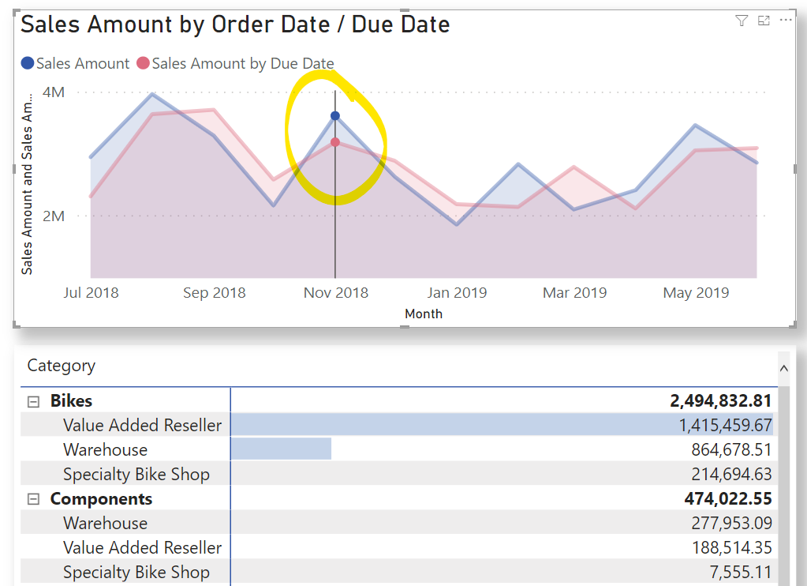Click the Jul 2018 axis label
Screen dimensions: 807x586
tap(91, 293)
